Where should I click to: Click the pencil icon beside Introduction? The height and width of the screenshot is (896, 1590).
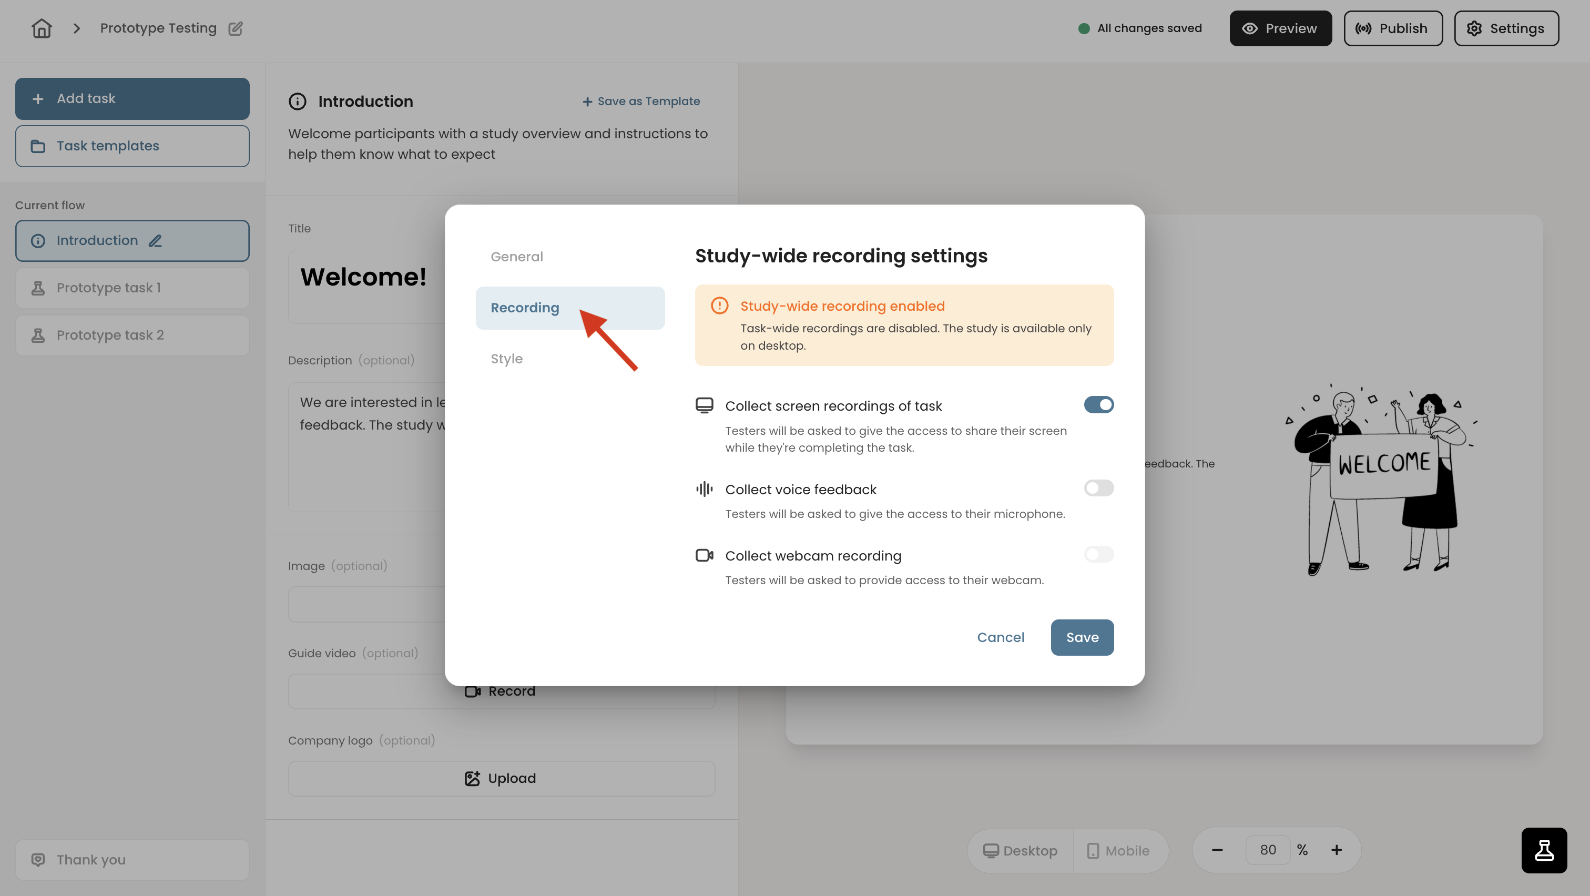pos(155,241)
